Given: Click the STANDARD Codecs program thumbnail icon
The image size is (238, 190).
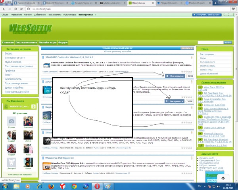Looking at the screenshot, I should 46,65.
